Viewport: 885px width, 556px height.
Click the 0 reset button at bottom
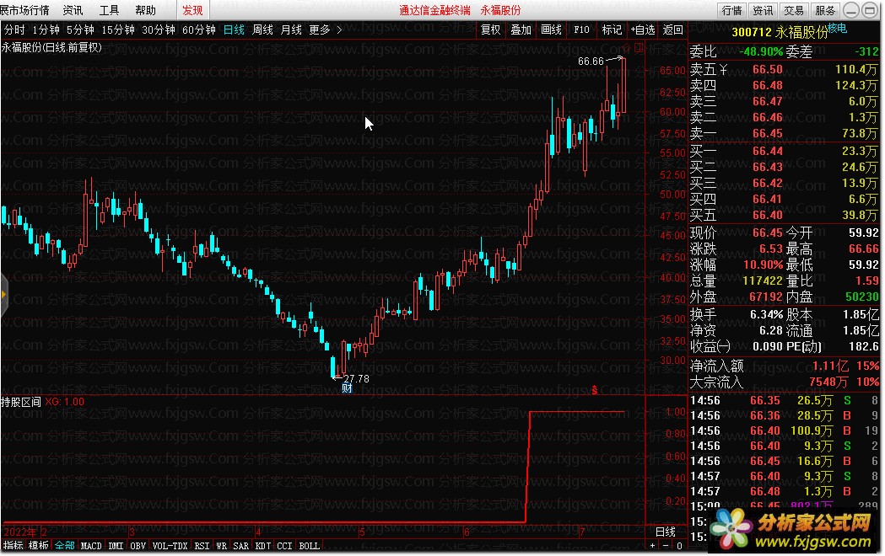click(679, 545)
